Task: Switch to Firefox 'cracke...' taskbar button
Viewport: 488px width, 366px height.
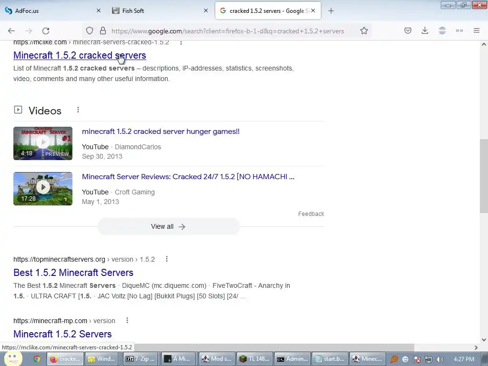Action: pos(65,359)
